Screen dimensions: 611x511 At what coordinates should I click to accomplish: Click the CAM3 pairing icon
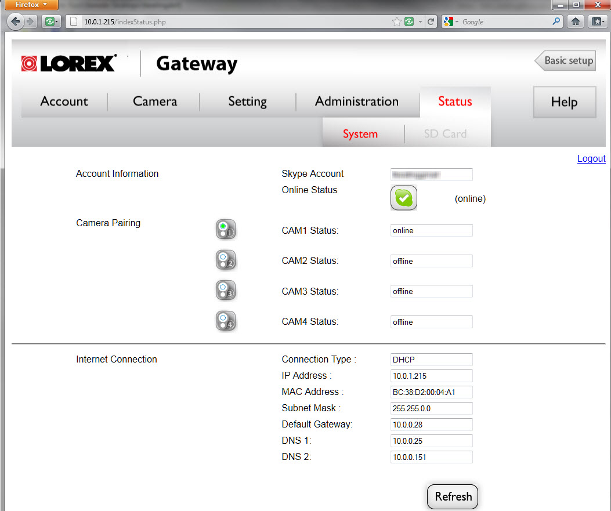(226, 291)
